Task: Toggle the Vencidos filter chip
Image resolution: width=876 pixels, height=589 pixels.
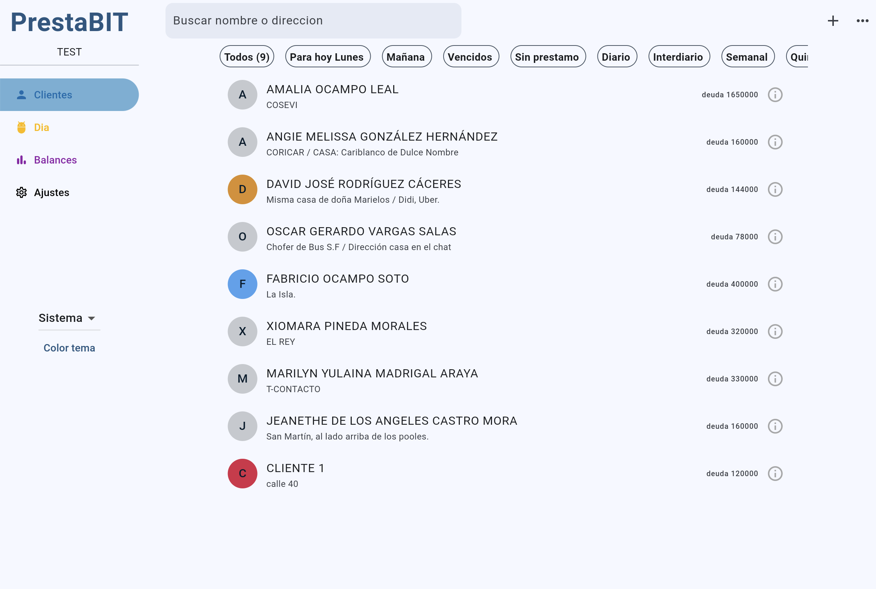Action: 471,57
